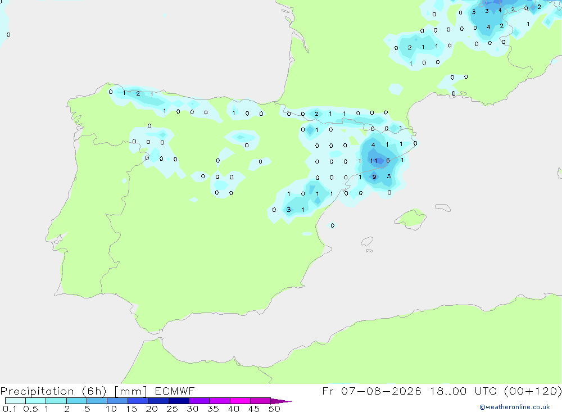Click the '(00+120)' forecast offset text
The width and height of the screenshot is (562, 412).
[533, 391]
